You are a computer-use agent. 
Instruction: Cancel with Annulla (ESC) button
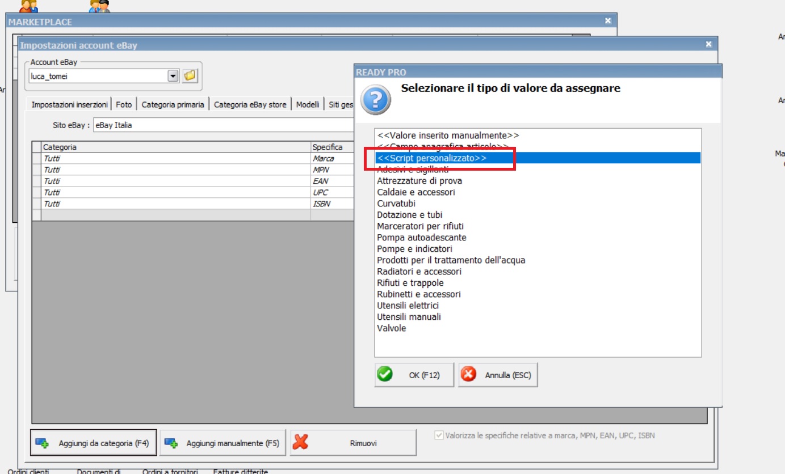pos(498,375)
